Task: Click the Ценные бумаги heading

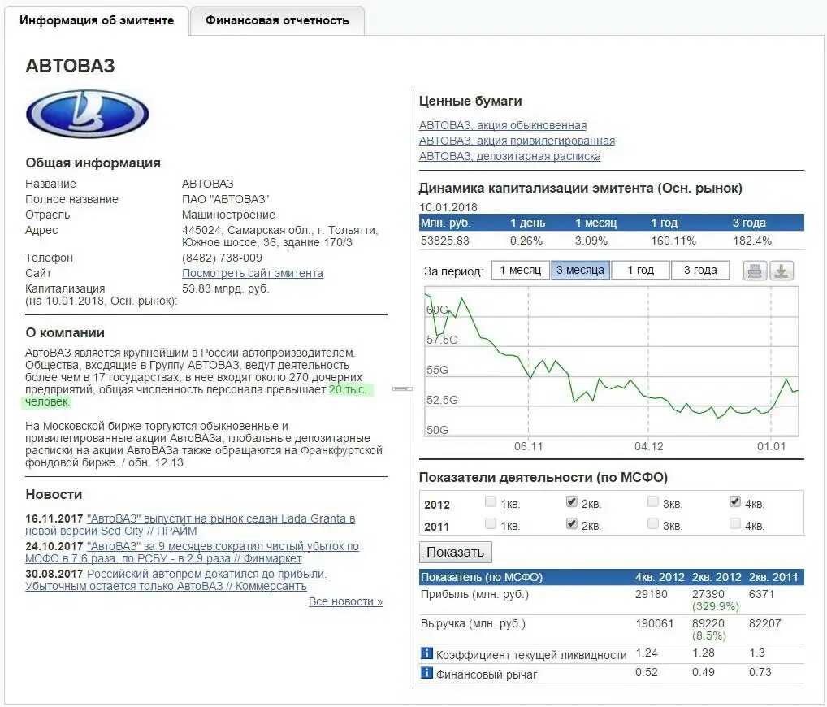Action: 470,102
